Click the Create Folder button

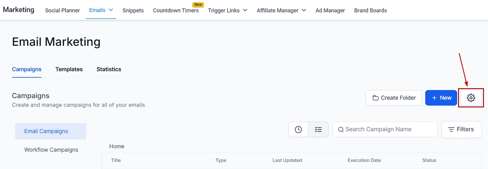[x=394, y=98]
